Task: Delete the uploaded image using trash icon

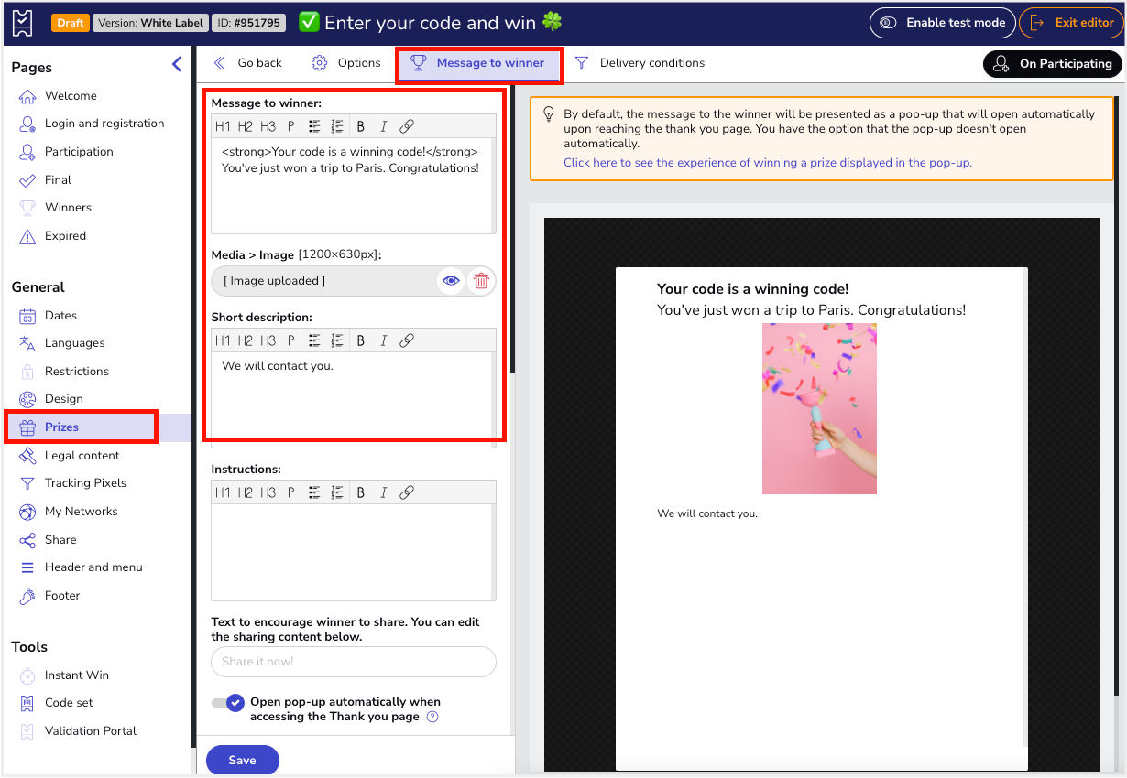Action: (481, 281)
